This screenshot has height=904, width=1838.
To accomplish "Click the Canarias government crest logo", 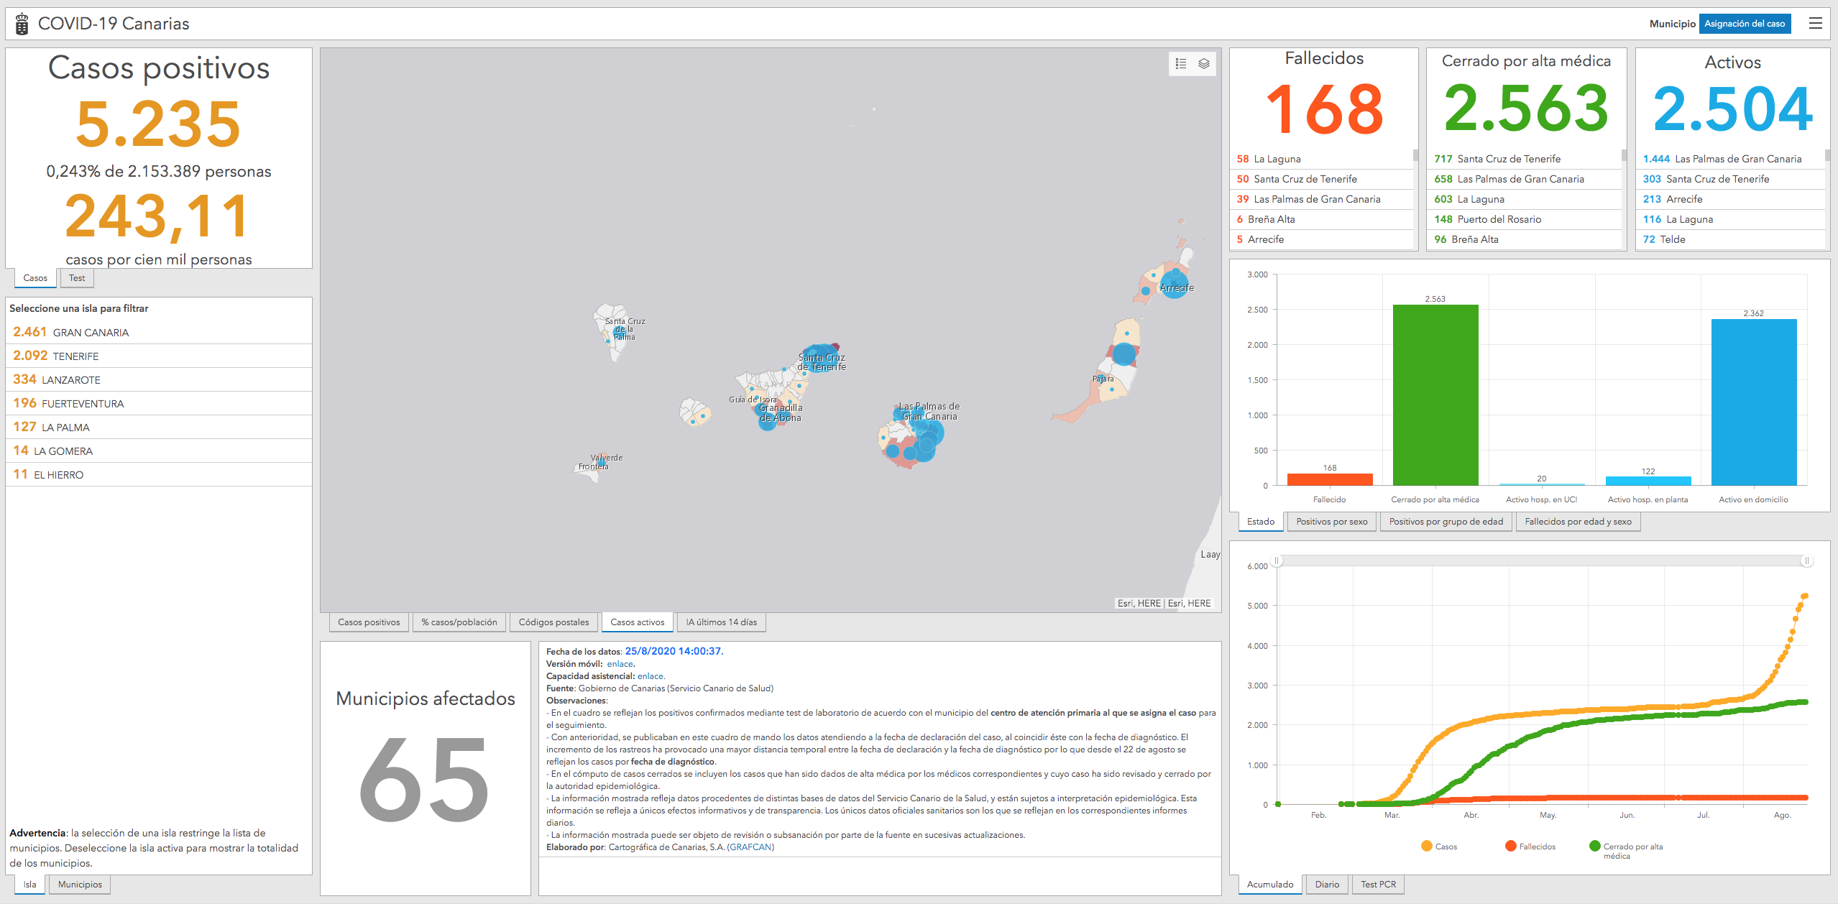I will 22,24.
